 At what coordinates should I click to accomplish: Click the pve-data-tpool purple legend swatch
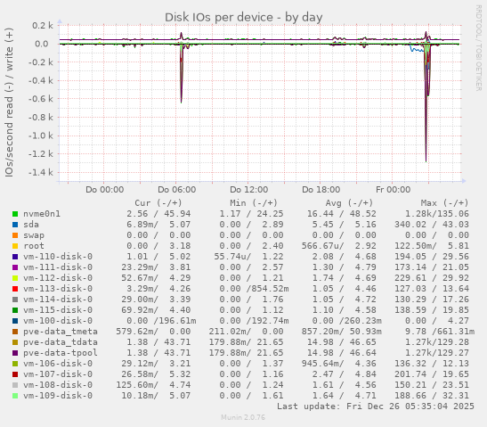15,353
